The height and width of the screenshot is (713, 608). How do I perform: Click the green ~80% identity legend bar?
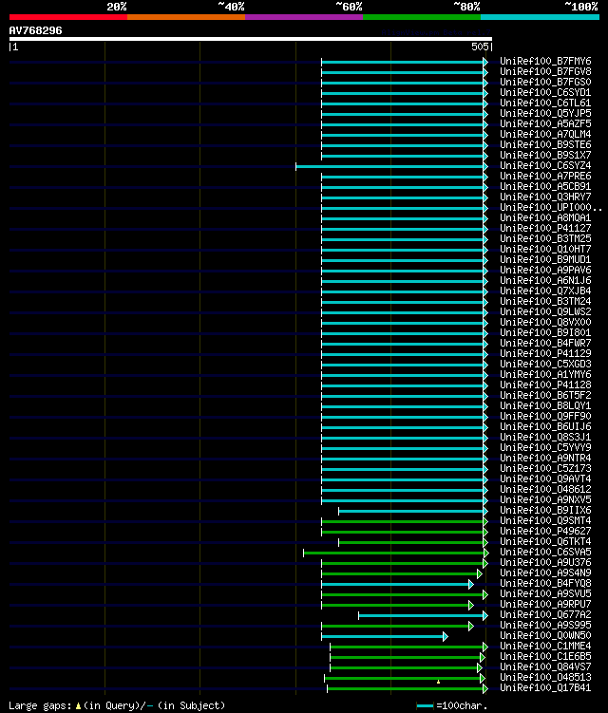tap(422, 17)
